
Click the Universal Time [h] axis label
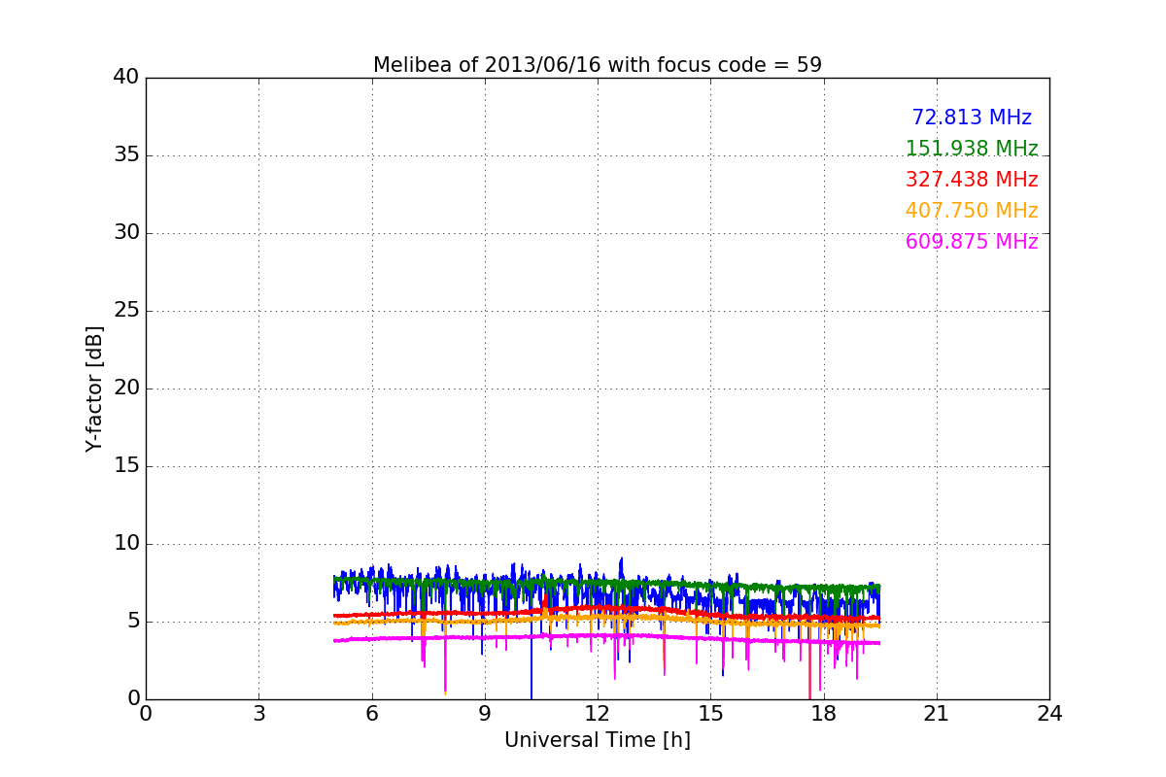[x=597, y=740]
